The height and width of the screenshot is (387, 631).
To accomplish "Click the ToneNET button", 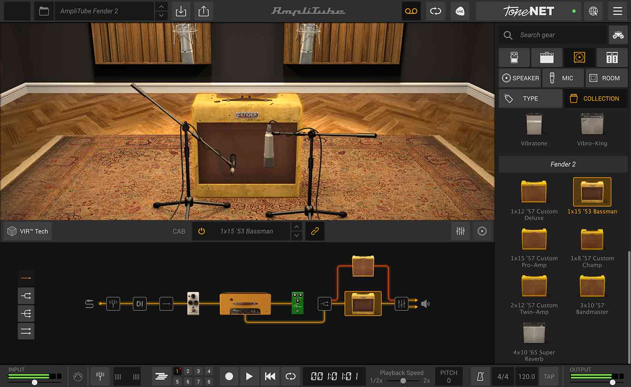I will [x=528, y=11].
